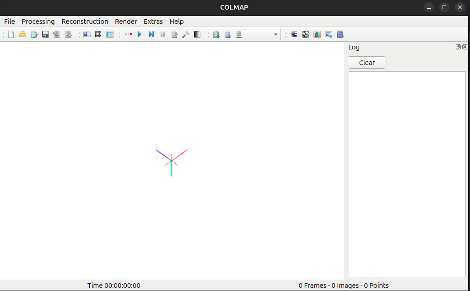The height and width of the screenshot is (291, 470).
Task: Run bundle adjustment with the hammer icon
Action: point(185,34)
